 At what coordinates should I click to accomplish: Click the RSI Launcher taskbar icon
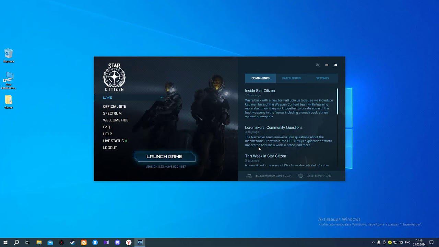click(140, 242)
